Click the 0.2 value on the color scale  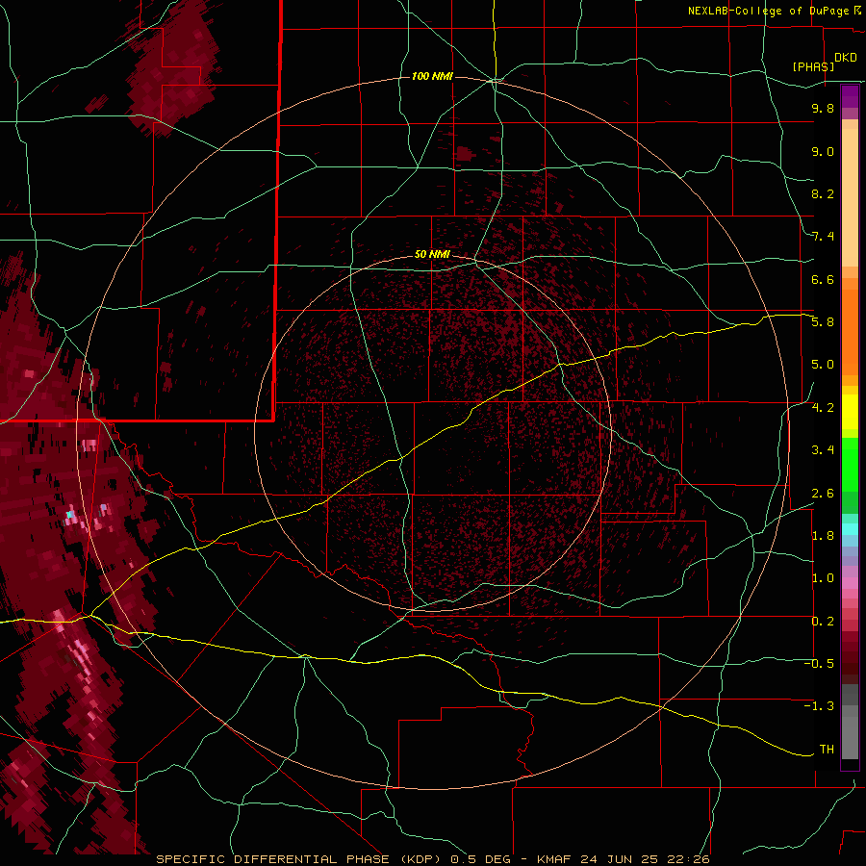point(823,622)
